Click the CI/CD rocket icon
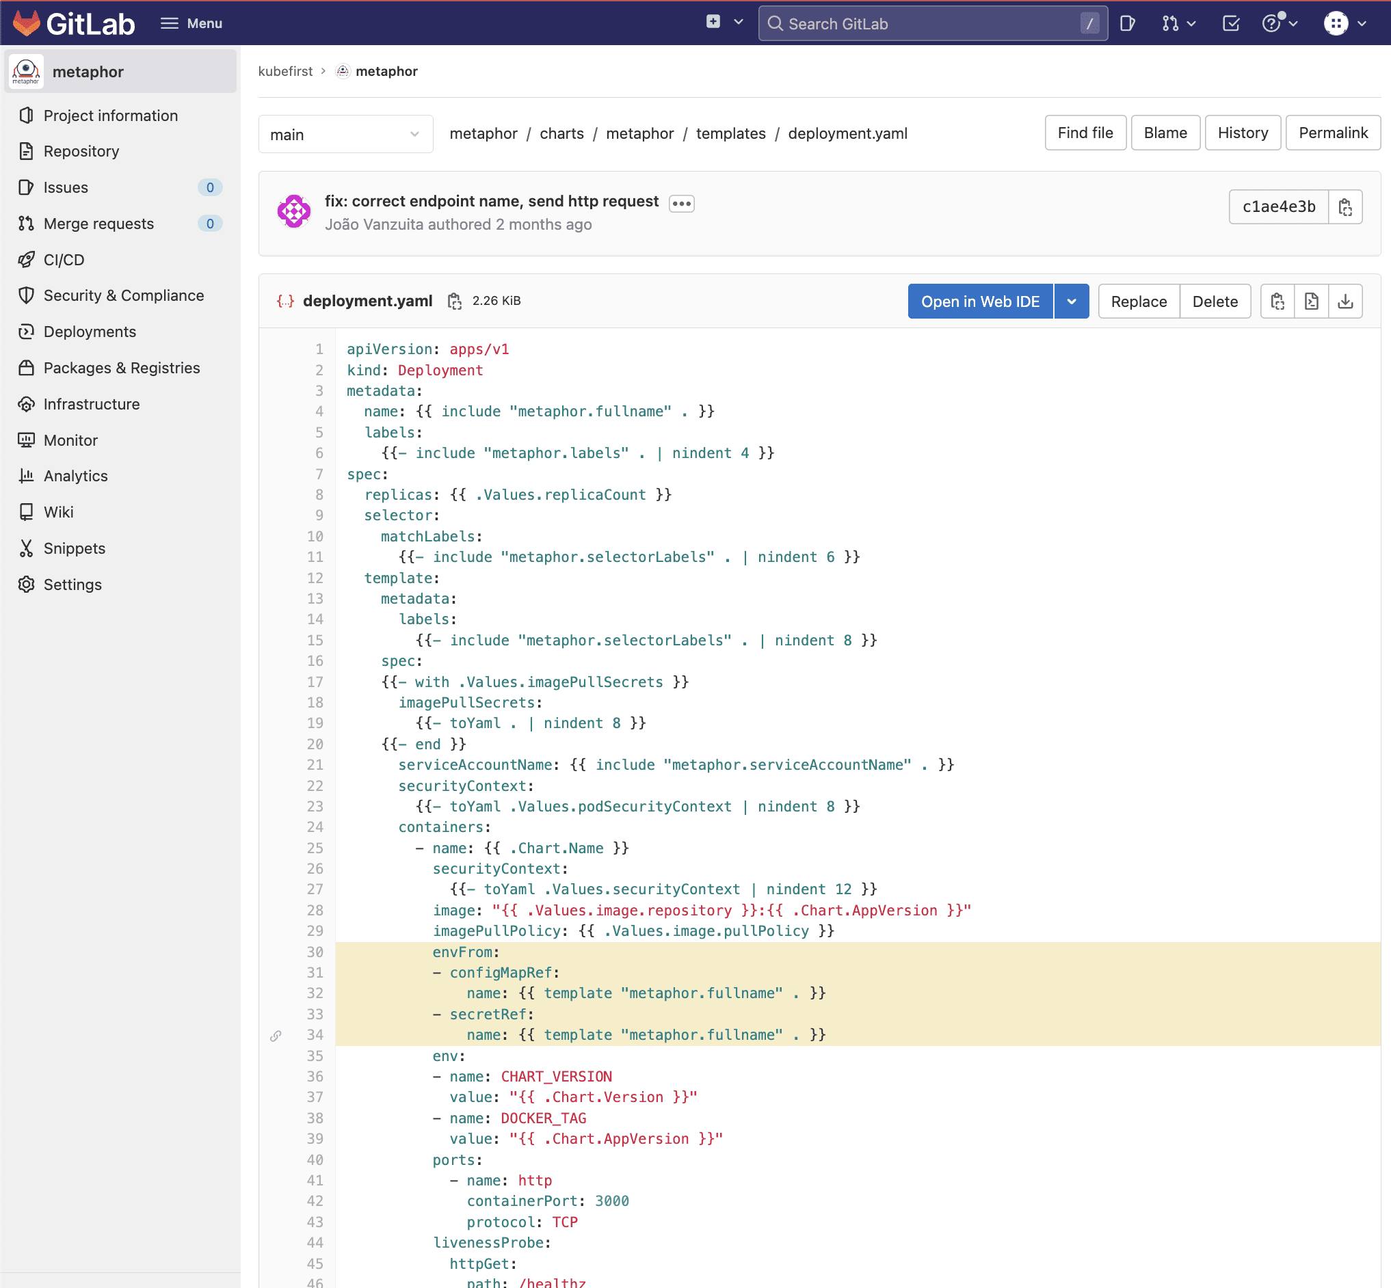The width and height of the screenshot is (1391, 1288). [27, 260]
